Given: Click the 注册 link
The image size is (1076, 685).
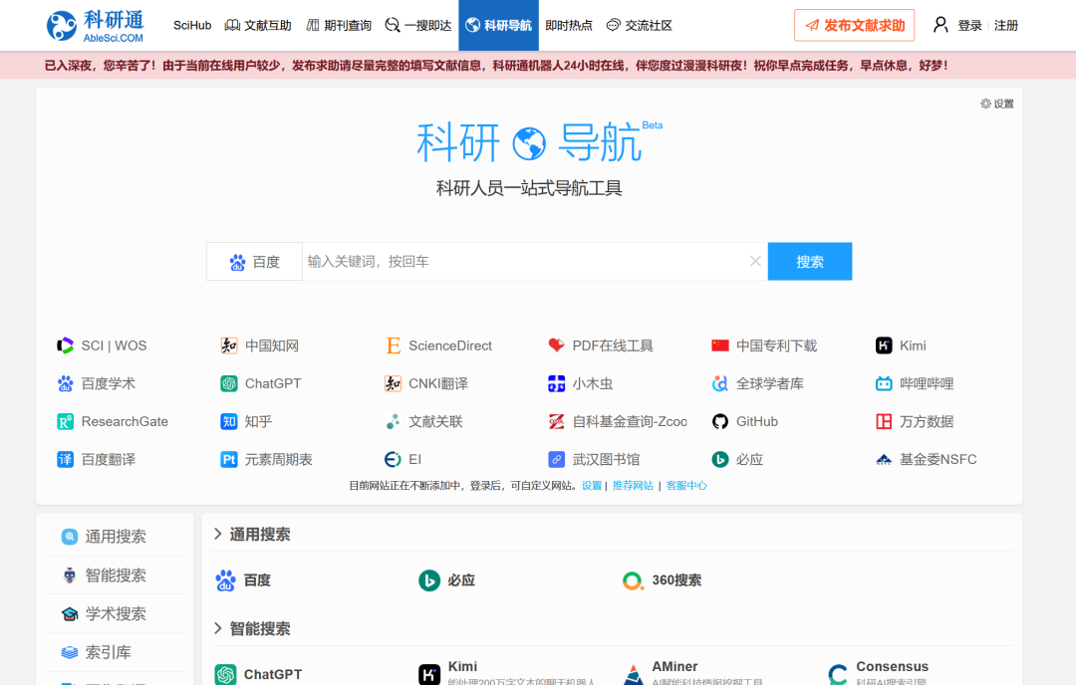Looking at the screenshot, I should 1006,25.
